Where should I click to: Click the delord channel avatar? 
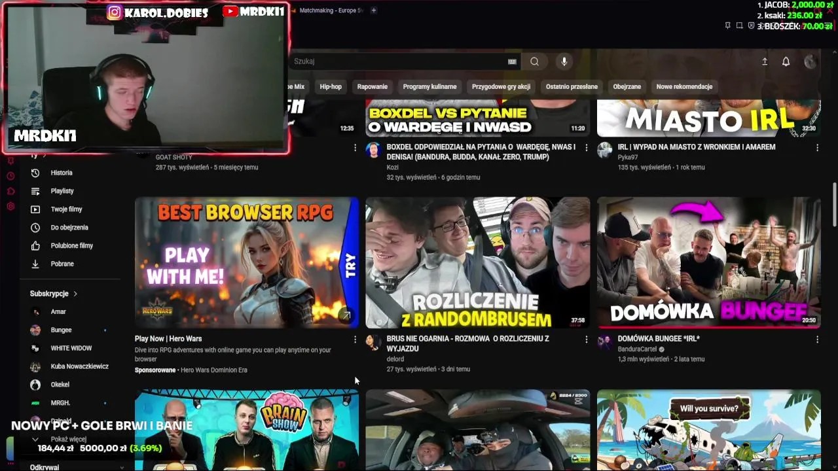[x=373, y=341]
